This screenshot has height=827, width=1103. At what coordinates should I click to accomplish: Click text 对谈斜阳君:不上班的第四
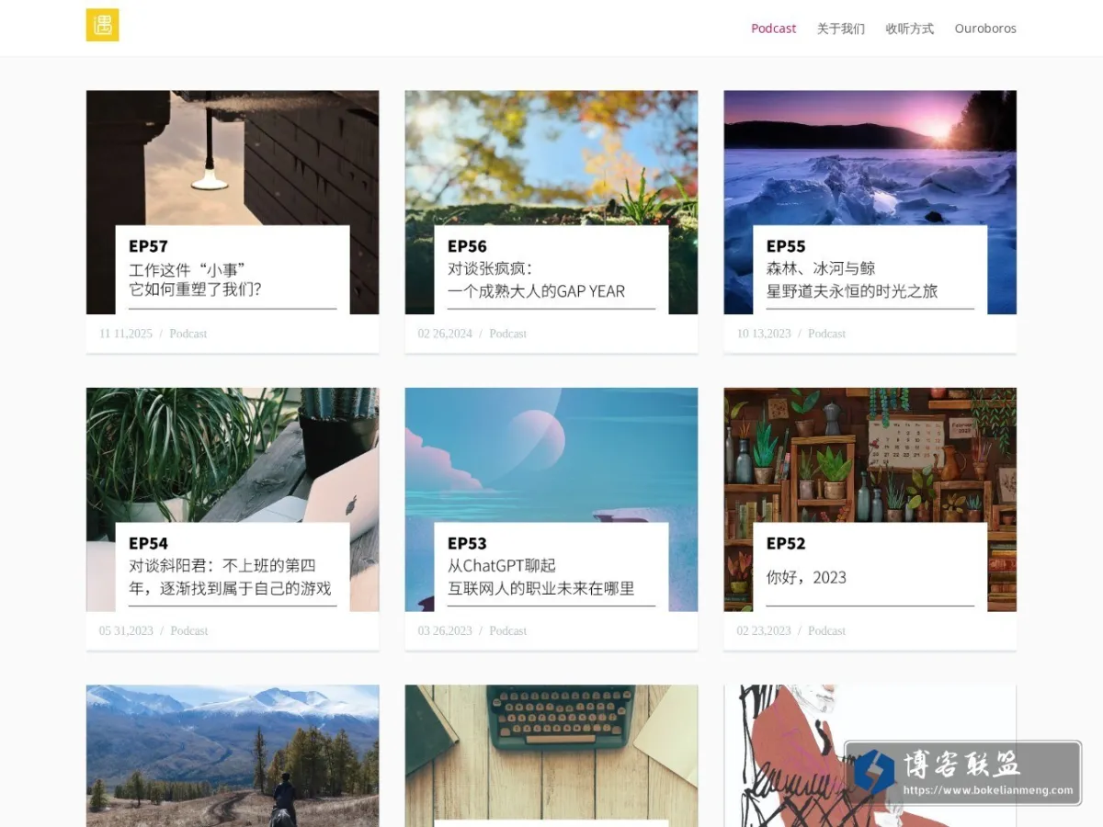pyautogui.click(x=222, y=565)
